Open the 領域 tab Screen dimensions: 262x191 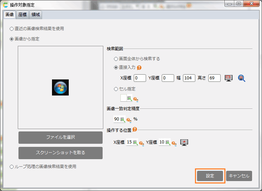[x=36, y=15]
